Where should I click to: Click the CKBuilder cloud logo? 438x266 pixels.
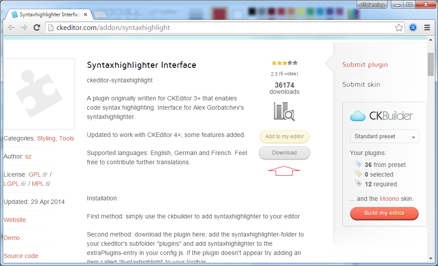point(358,116)
